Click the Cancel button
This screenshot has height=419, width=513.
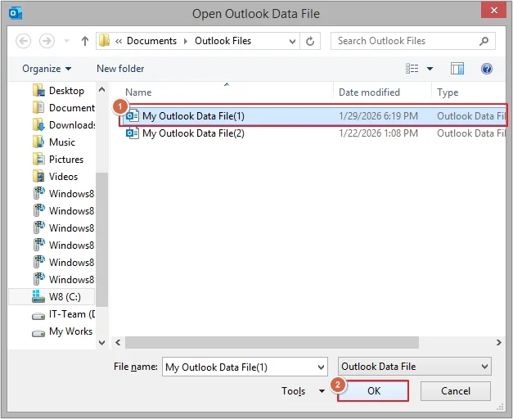(x=456, y=391)
